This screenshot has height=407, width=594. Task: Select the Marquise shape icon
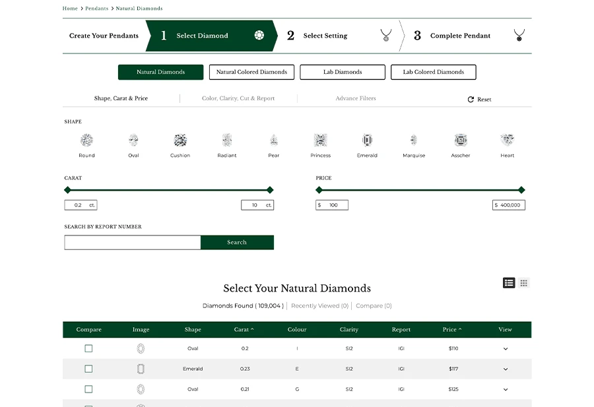(x=414, y=141)
